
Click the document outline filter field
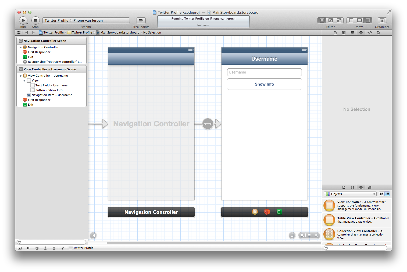tap(51, 242)
